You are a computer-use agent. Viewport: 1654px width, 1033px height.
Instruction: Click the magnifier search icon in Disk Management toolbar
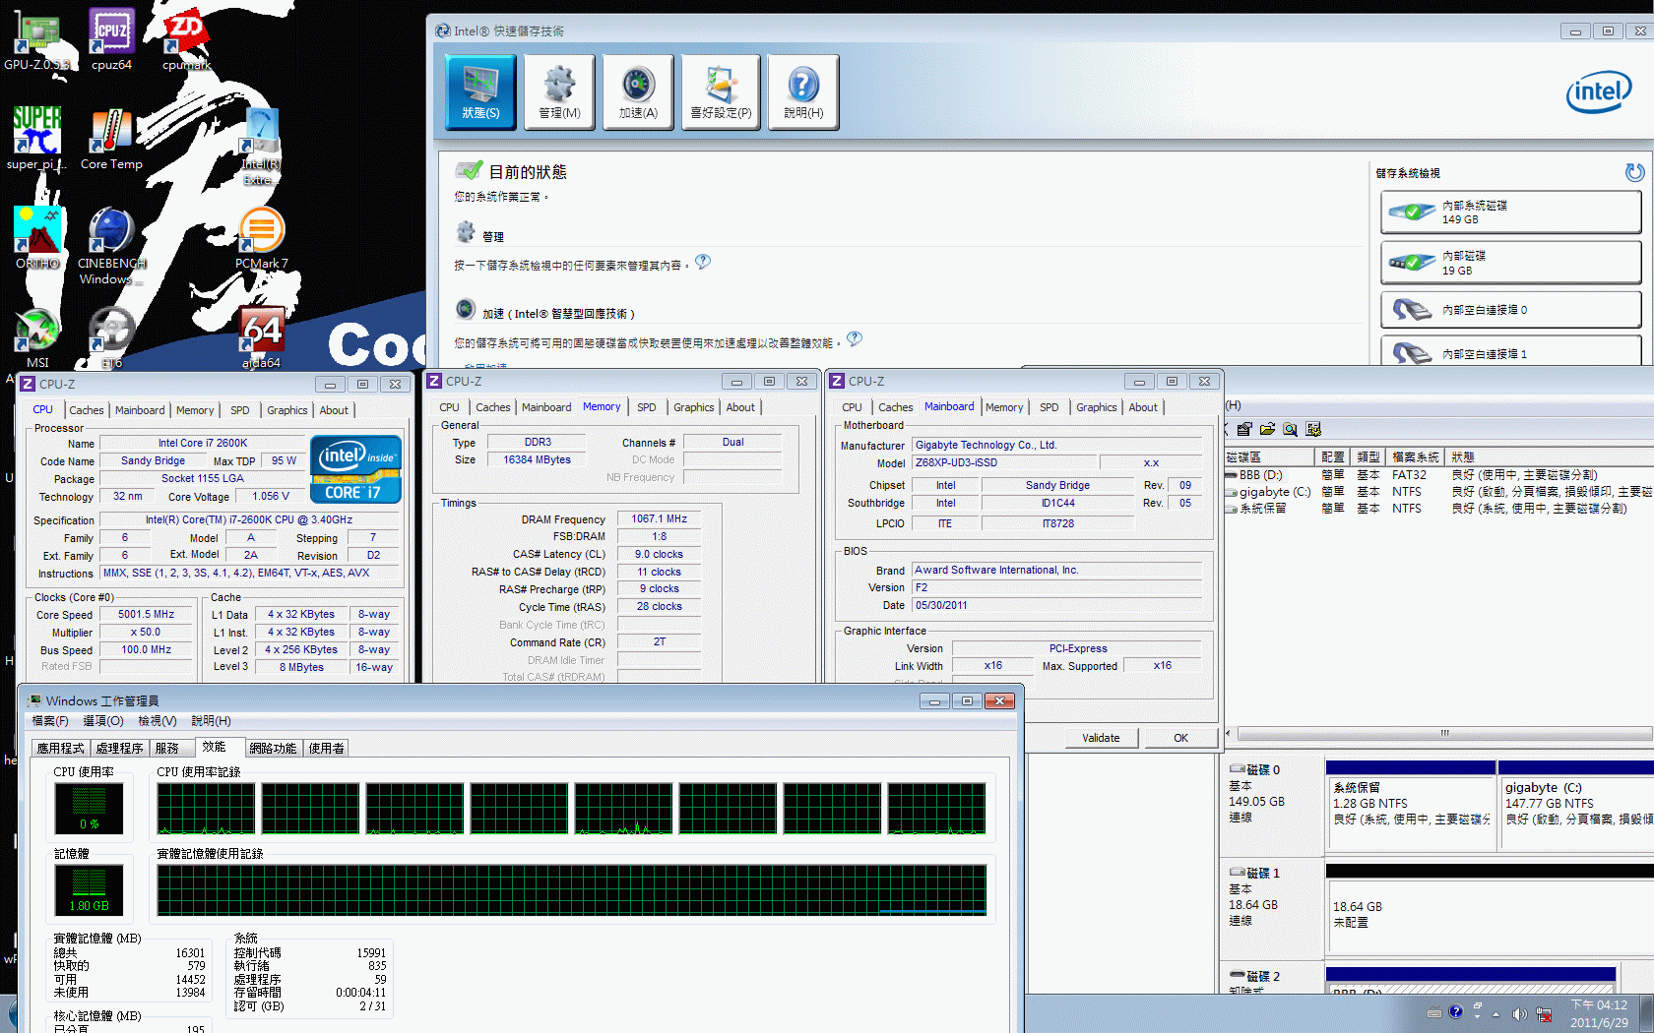1290,429
